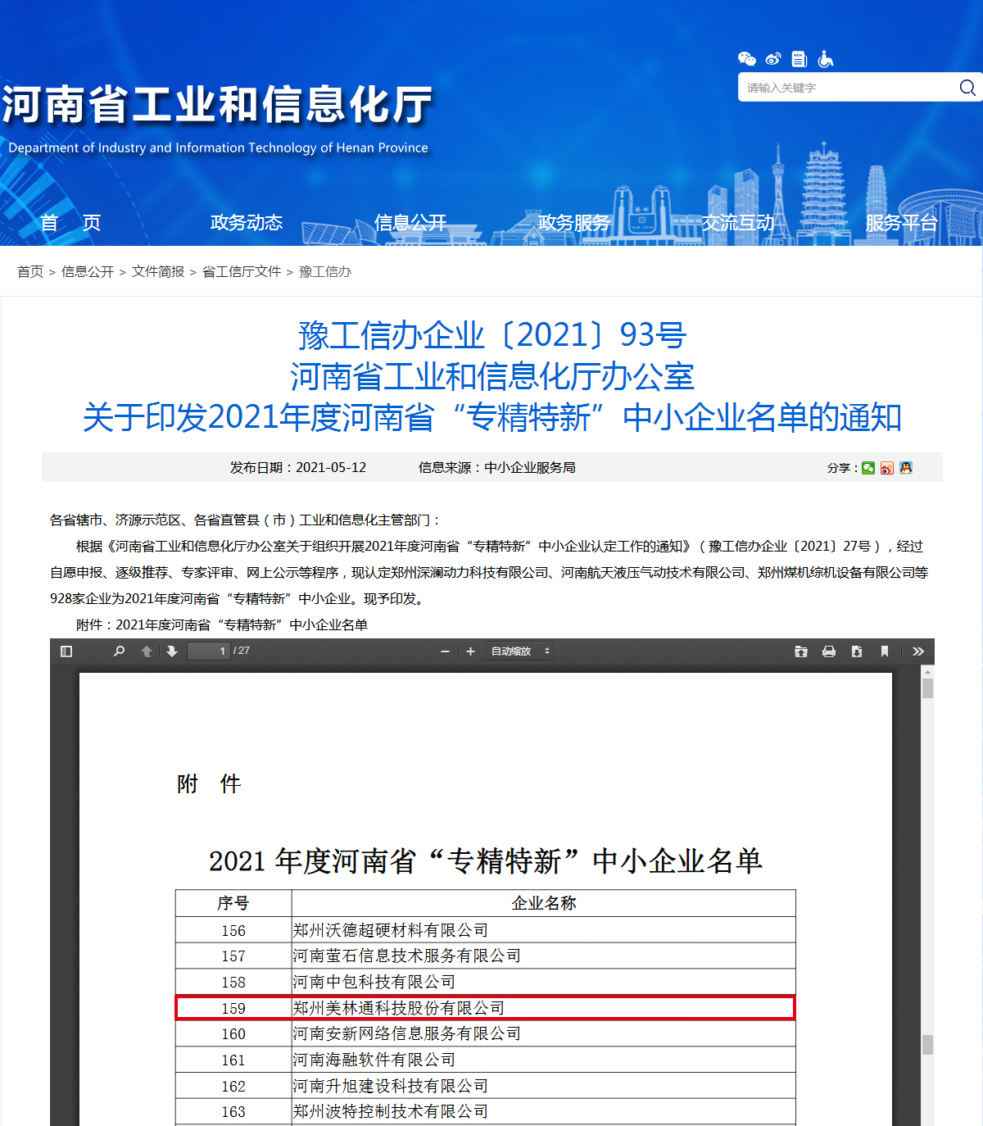Screen dimensions: 983x1126
Task: Click the PDF zoom in plus button
Action: (x=470, y=652)
